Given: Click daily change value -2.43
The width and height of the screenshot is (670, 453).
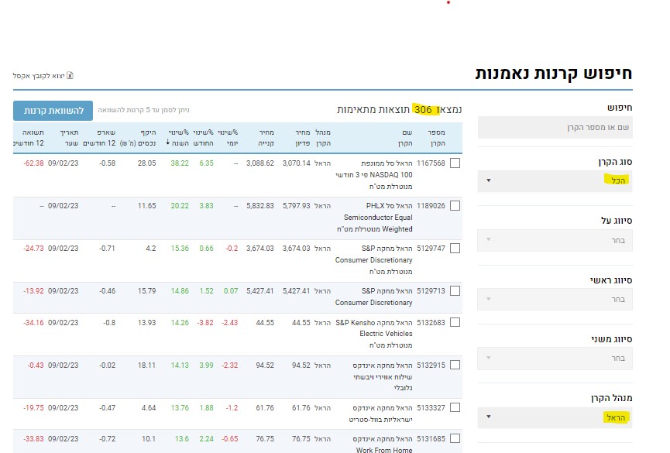Looking at the screenshot, I should [x=229, y=323].
